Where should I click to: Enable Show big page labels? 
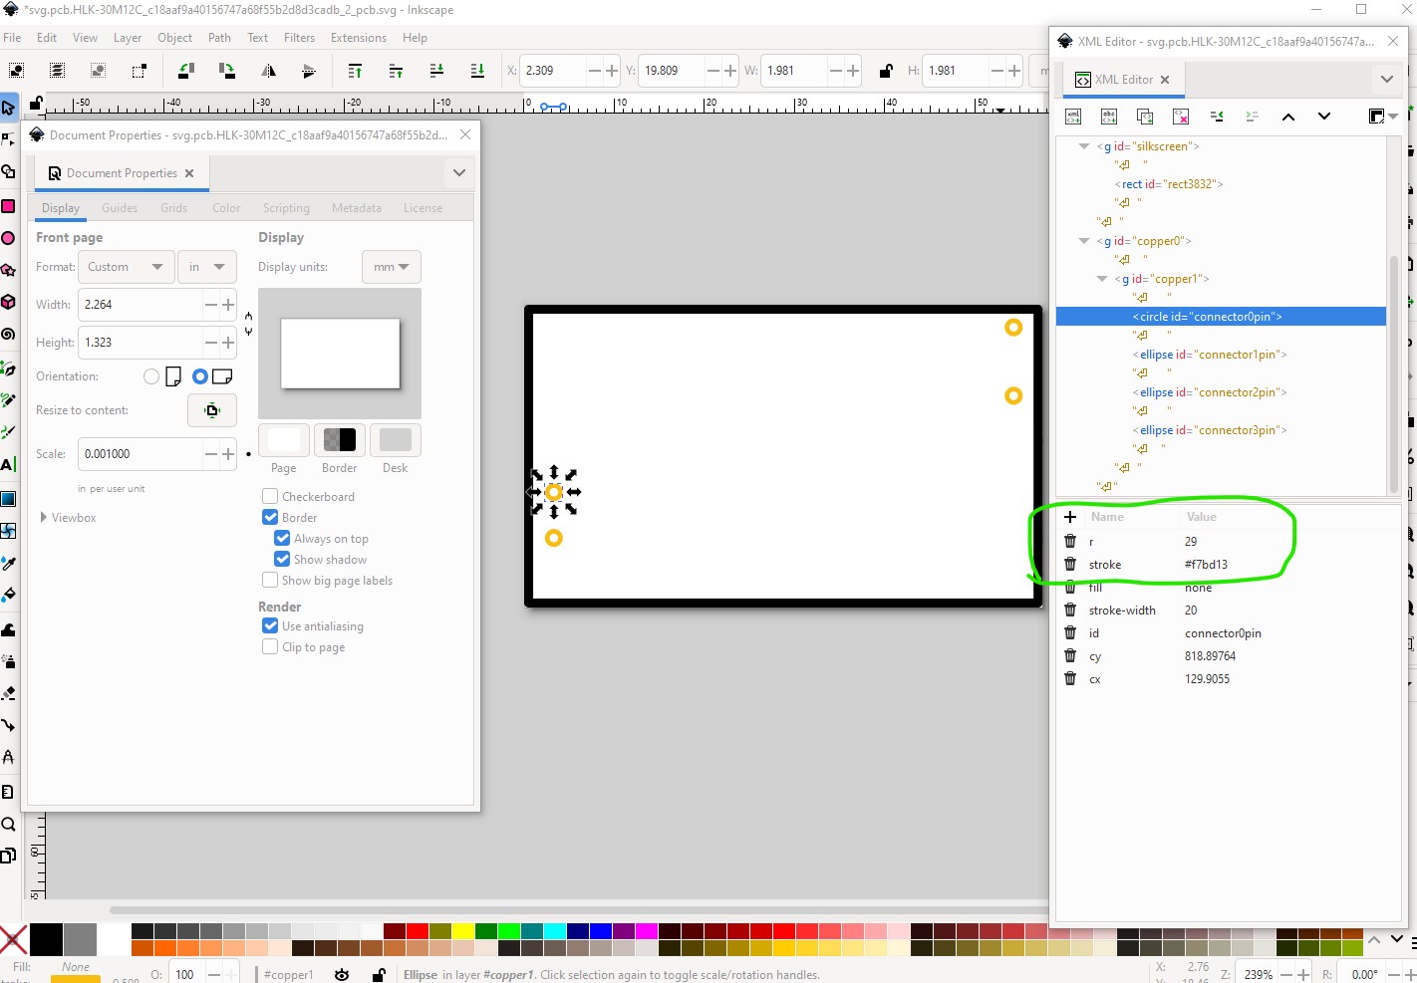(270, 580)
